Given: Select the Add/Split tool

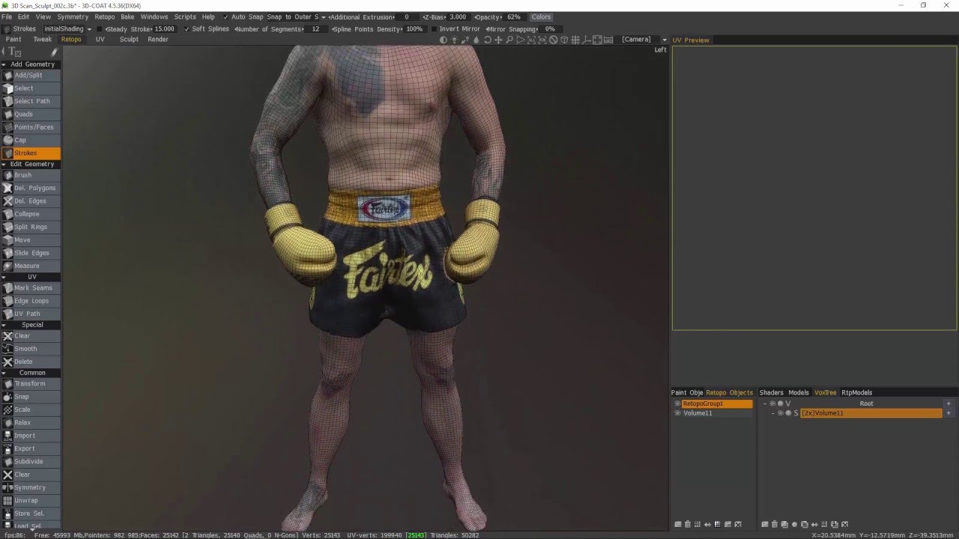Looking at the screenshot, I should (31, 75).
